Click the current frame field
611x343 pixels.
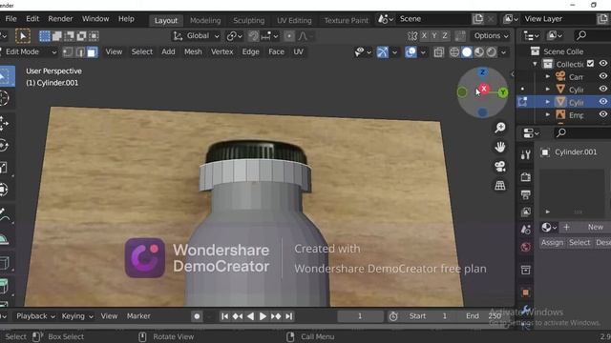(x=360, y=316)
